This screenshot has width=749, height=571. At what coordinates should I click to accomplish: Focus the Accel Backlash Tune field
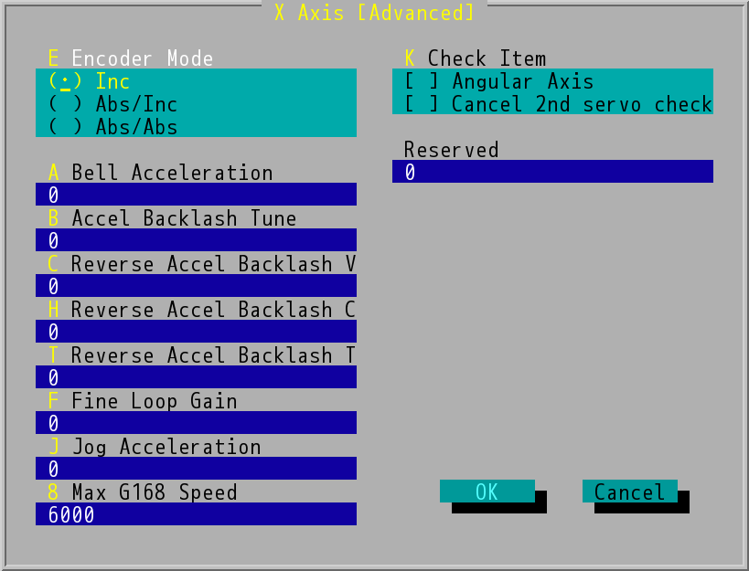click(x=196, y=240)
